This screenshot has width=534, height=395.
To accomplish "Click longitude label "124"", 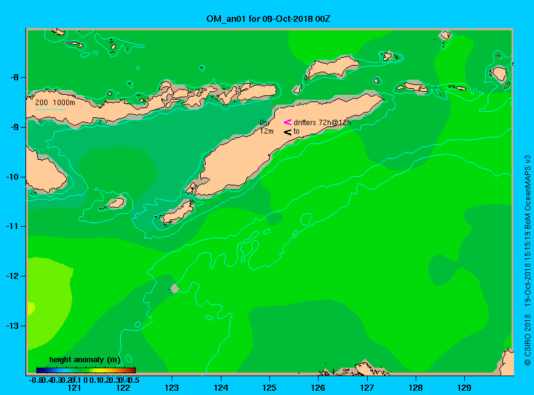I will [221, 388].
